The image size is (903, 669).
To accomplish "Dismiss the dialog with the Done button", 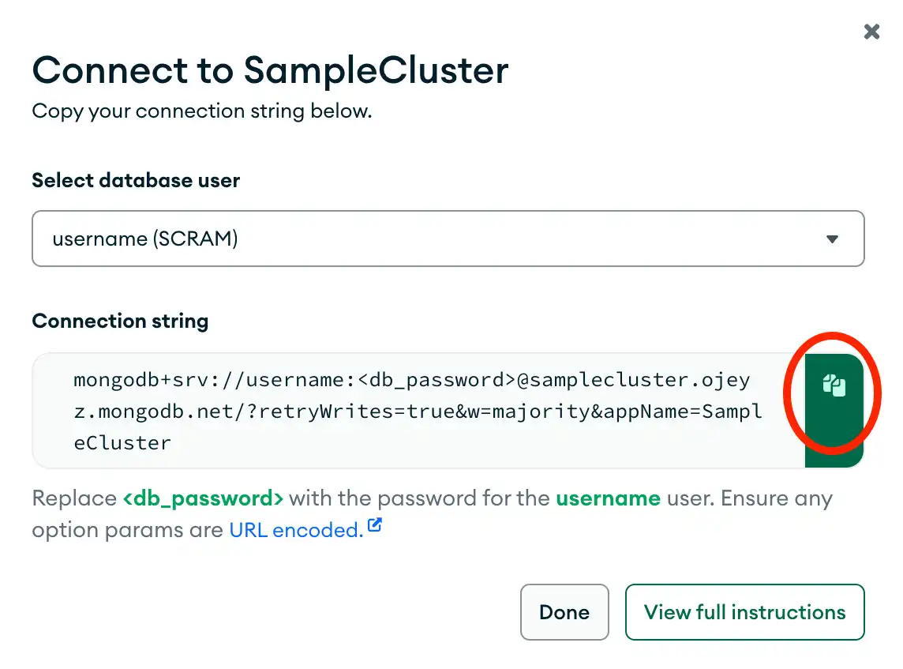I will (x=564, y=612).
